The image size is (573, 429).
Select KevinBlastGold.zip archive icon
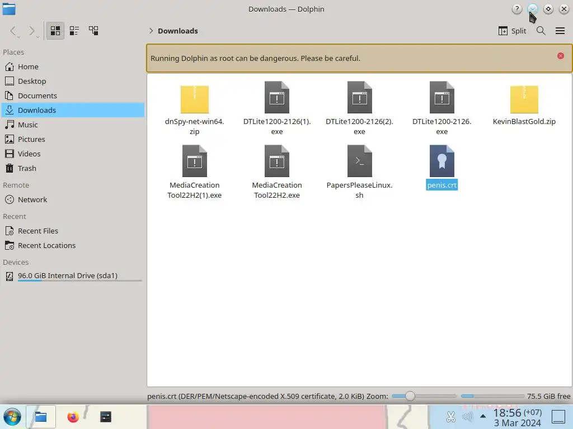point(524,98)
